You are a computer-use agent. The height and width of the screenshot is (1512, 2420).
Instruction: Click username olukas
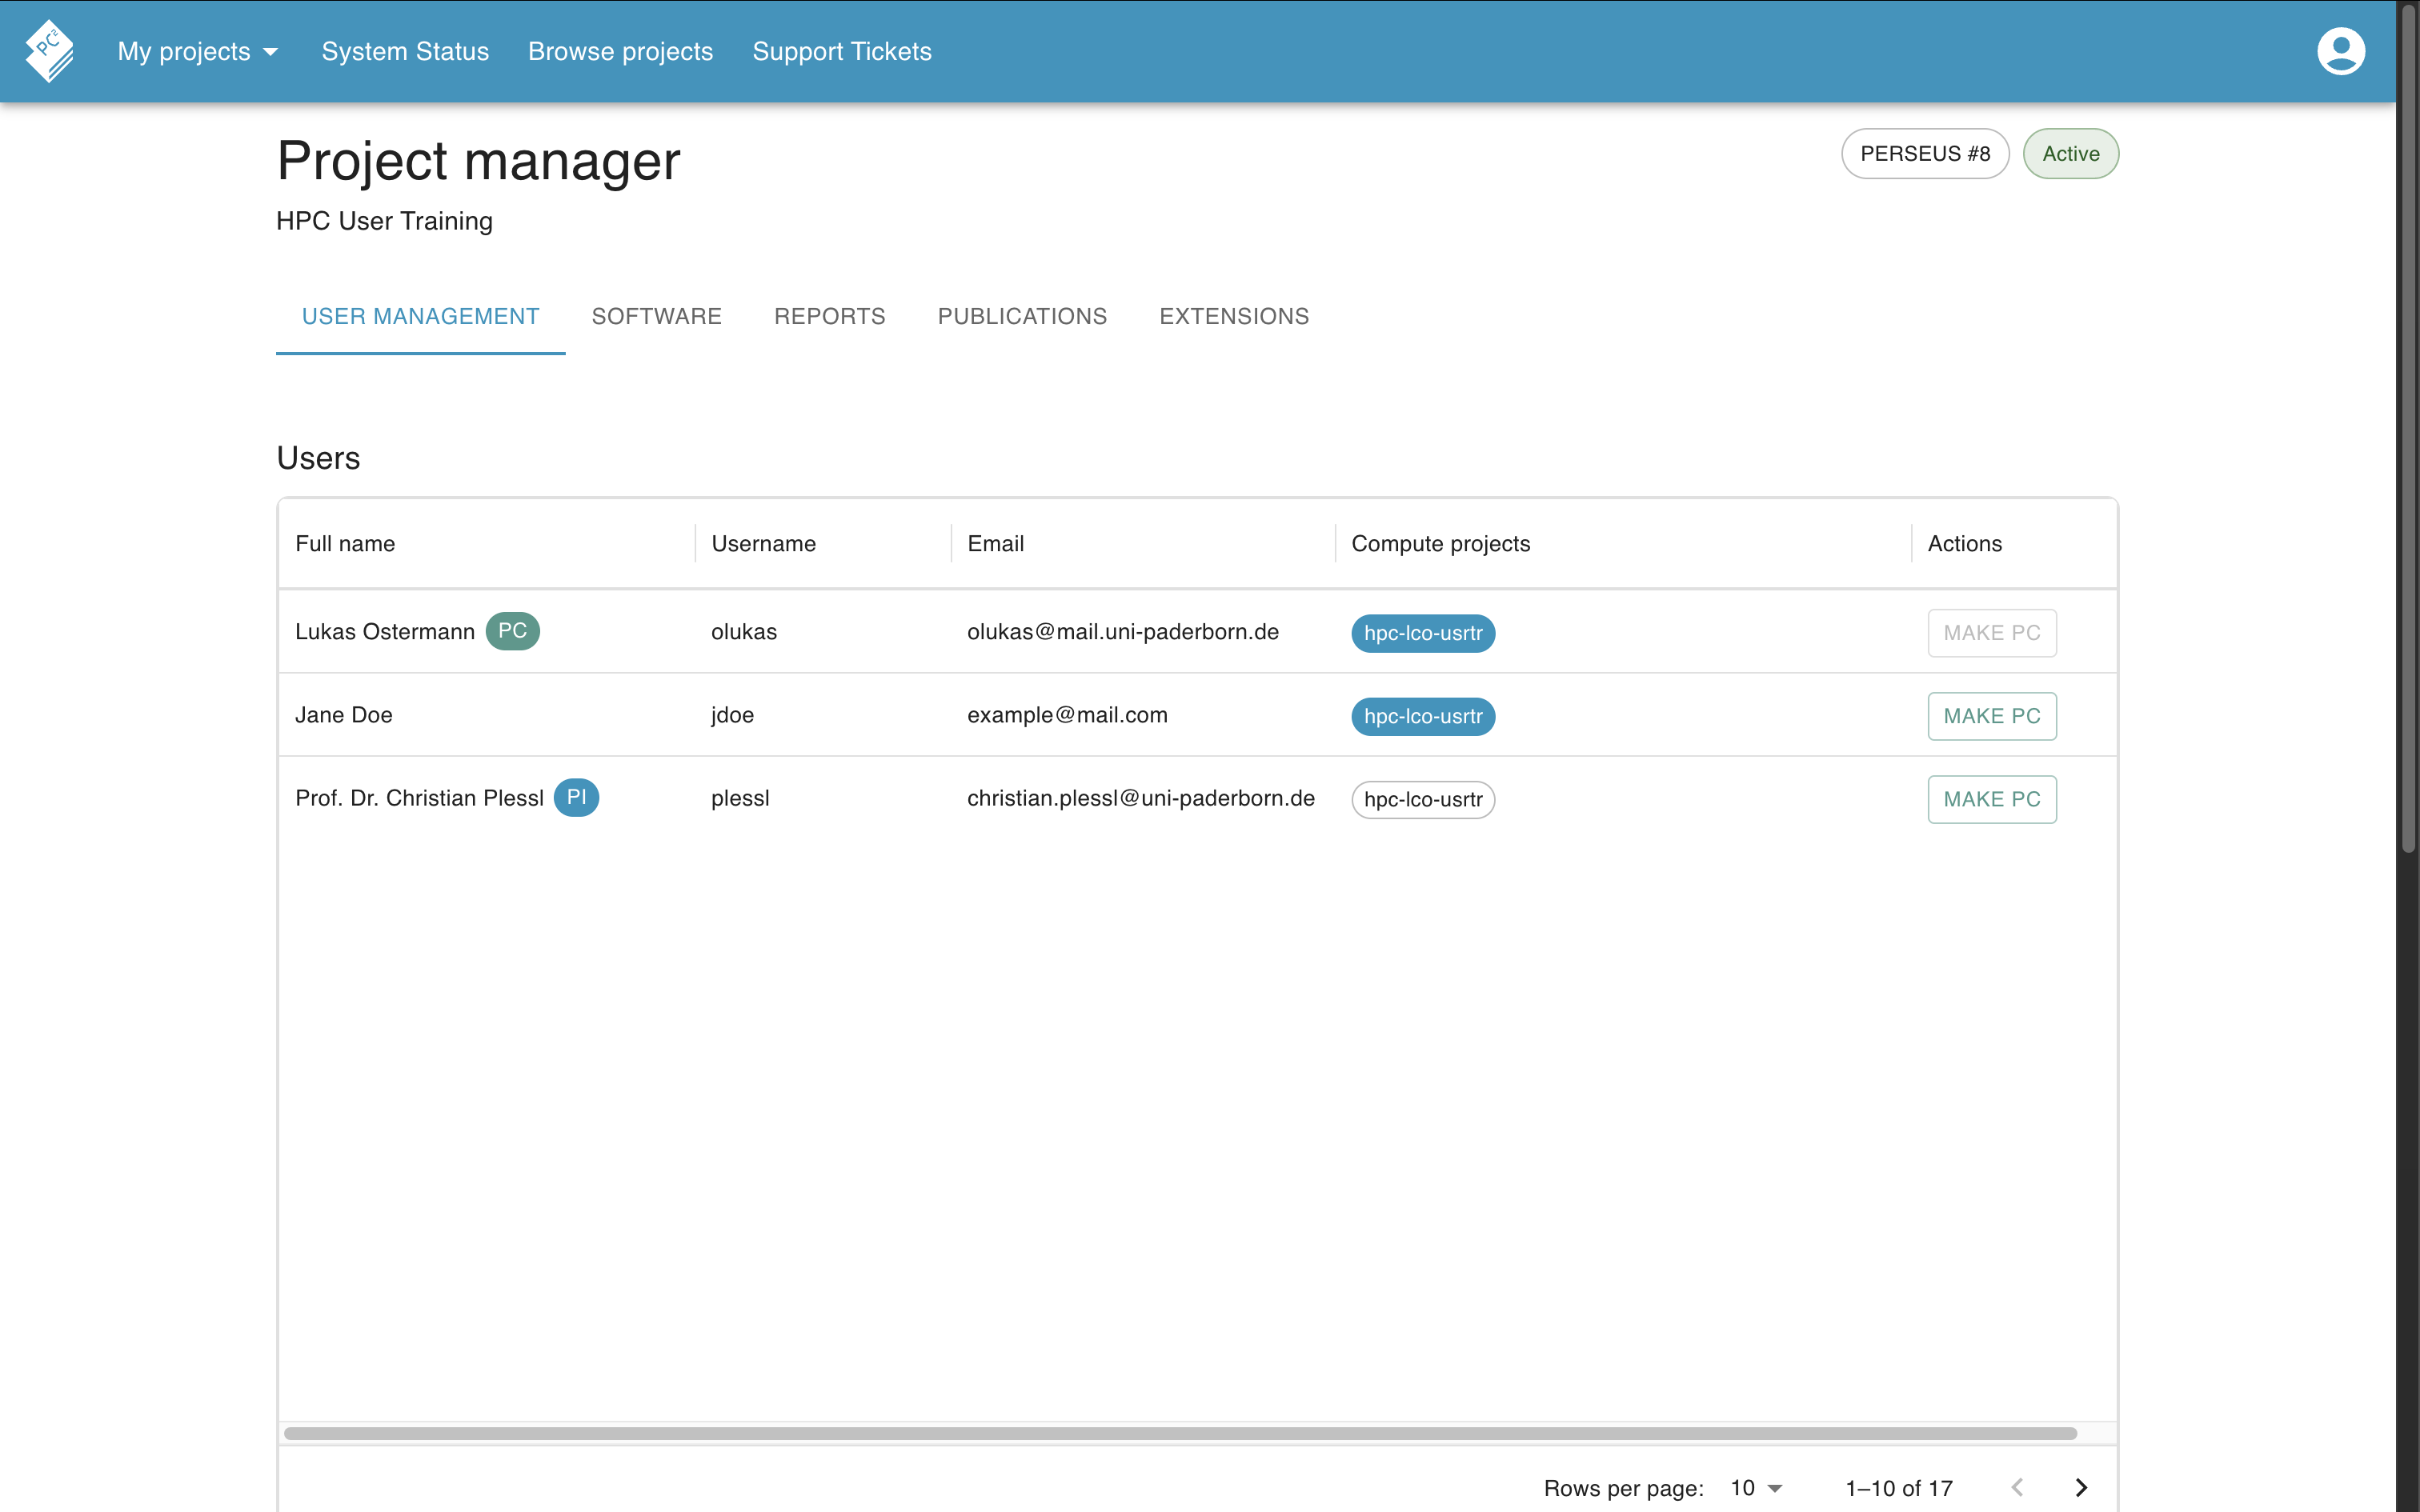[x=743, y=631]
